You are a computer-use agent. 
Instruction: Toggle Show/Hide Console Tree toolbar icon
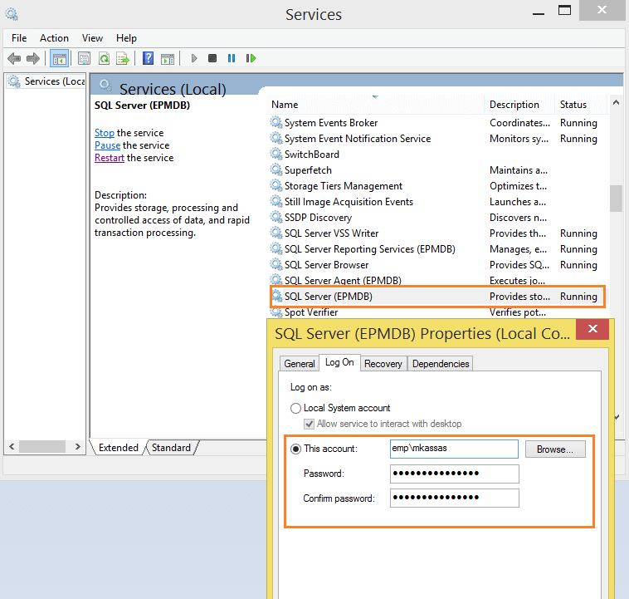60,59
